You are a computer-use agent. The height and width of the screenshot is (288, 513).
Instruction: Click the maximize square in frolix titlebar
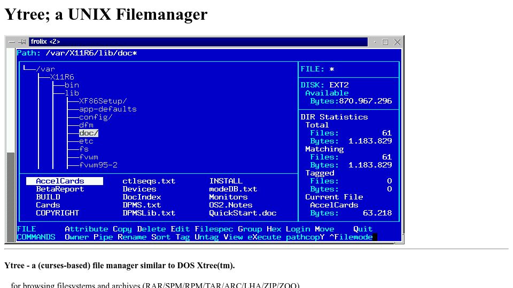click(x=385, y=42)
